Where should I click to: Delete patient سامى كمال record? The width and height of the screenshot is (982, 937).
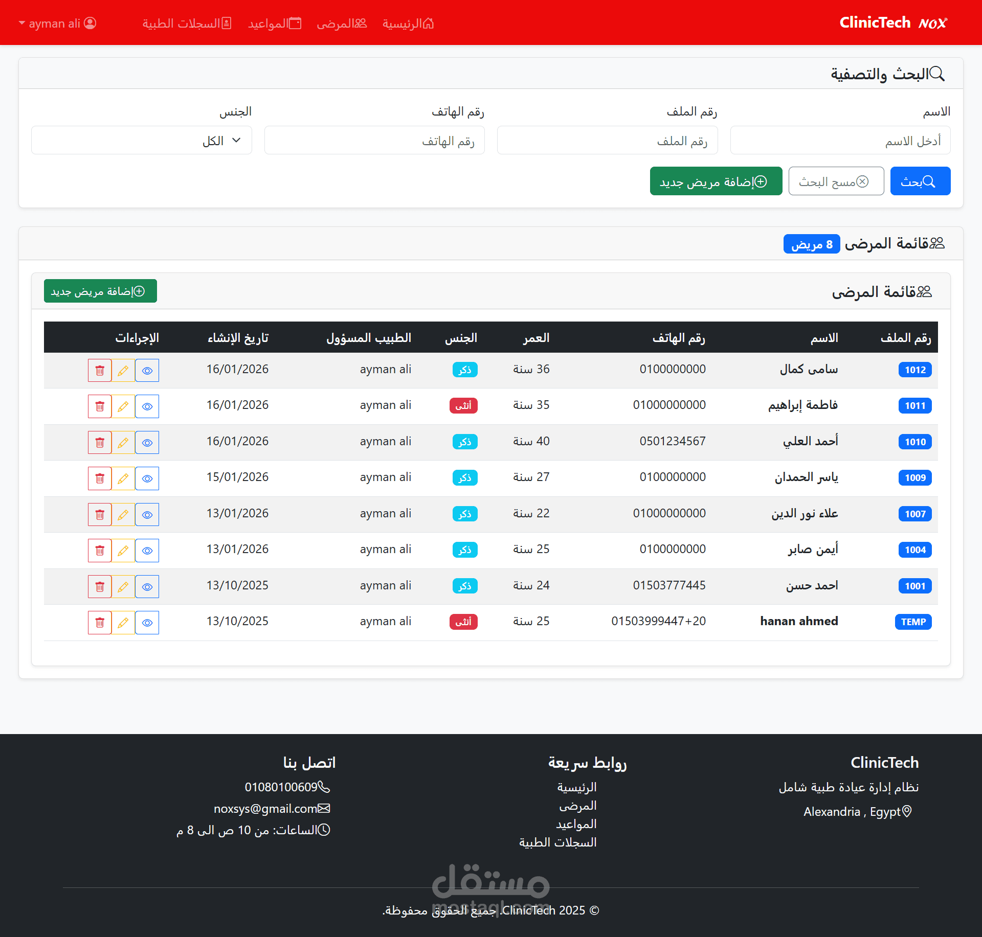point(100,371)
